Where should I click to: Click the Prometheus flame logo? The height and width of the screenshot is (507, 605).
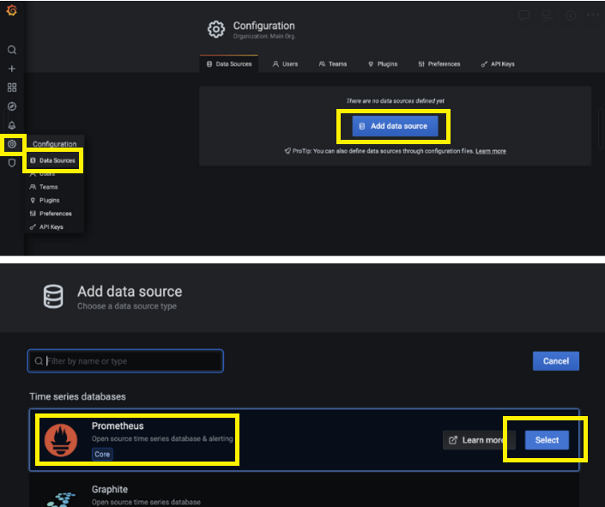pos(61,440)
